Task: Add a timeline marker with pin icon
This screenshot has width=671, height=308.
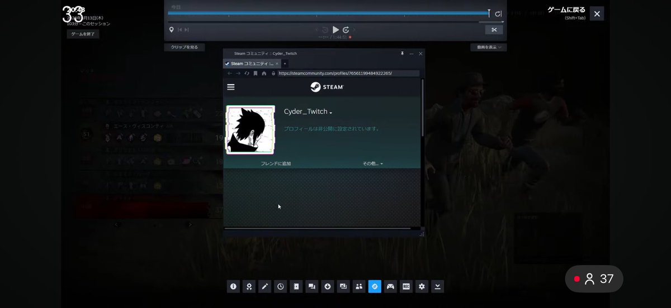Action: 172,30
